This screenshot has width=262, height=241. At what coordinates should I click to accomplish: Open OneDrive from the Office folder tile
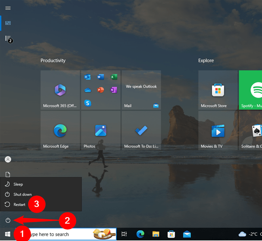click(x=88, y=90)
